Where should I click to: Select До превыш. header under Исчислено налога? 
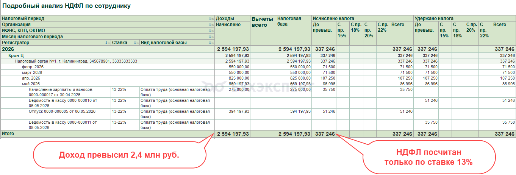tap(322, 27)
